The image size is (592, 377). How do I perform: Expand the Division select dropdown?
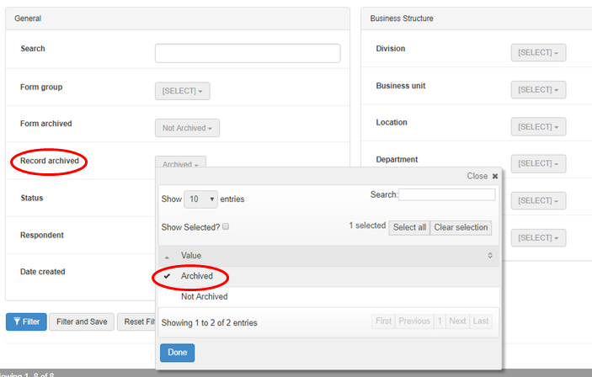coord(538,53)
